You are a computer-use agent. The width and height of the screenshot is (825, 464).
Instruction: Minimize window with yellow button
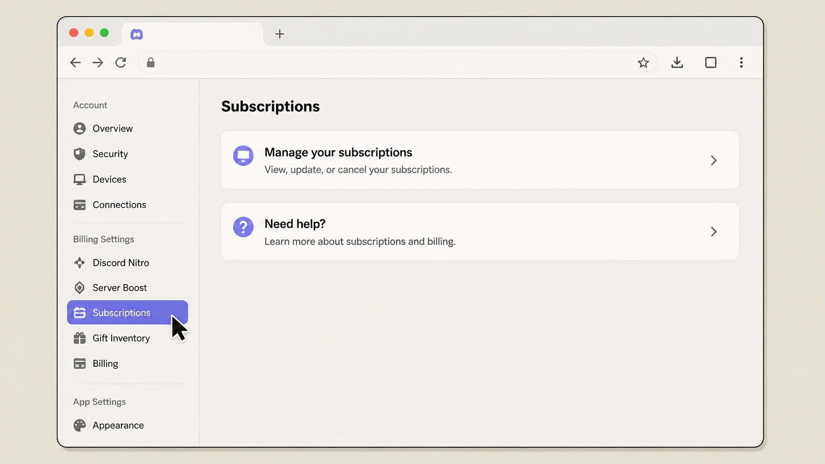(x=89, y=33)
